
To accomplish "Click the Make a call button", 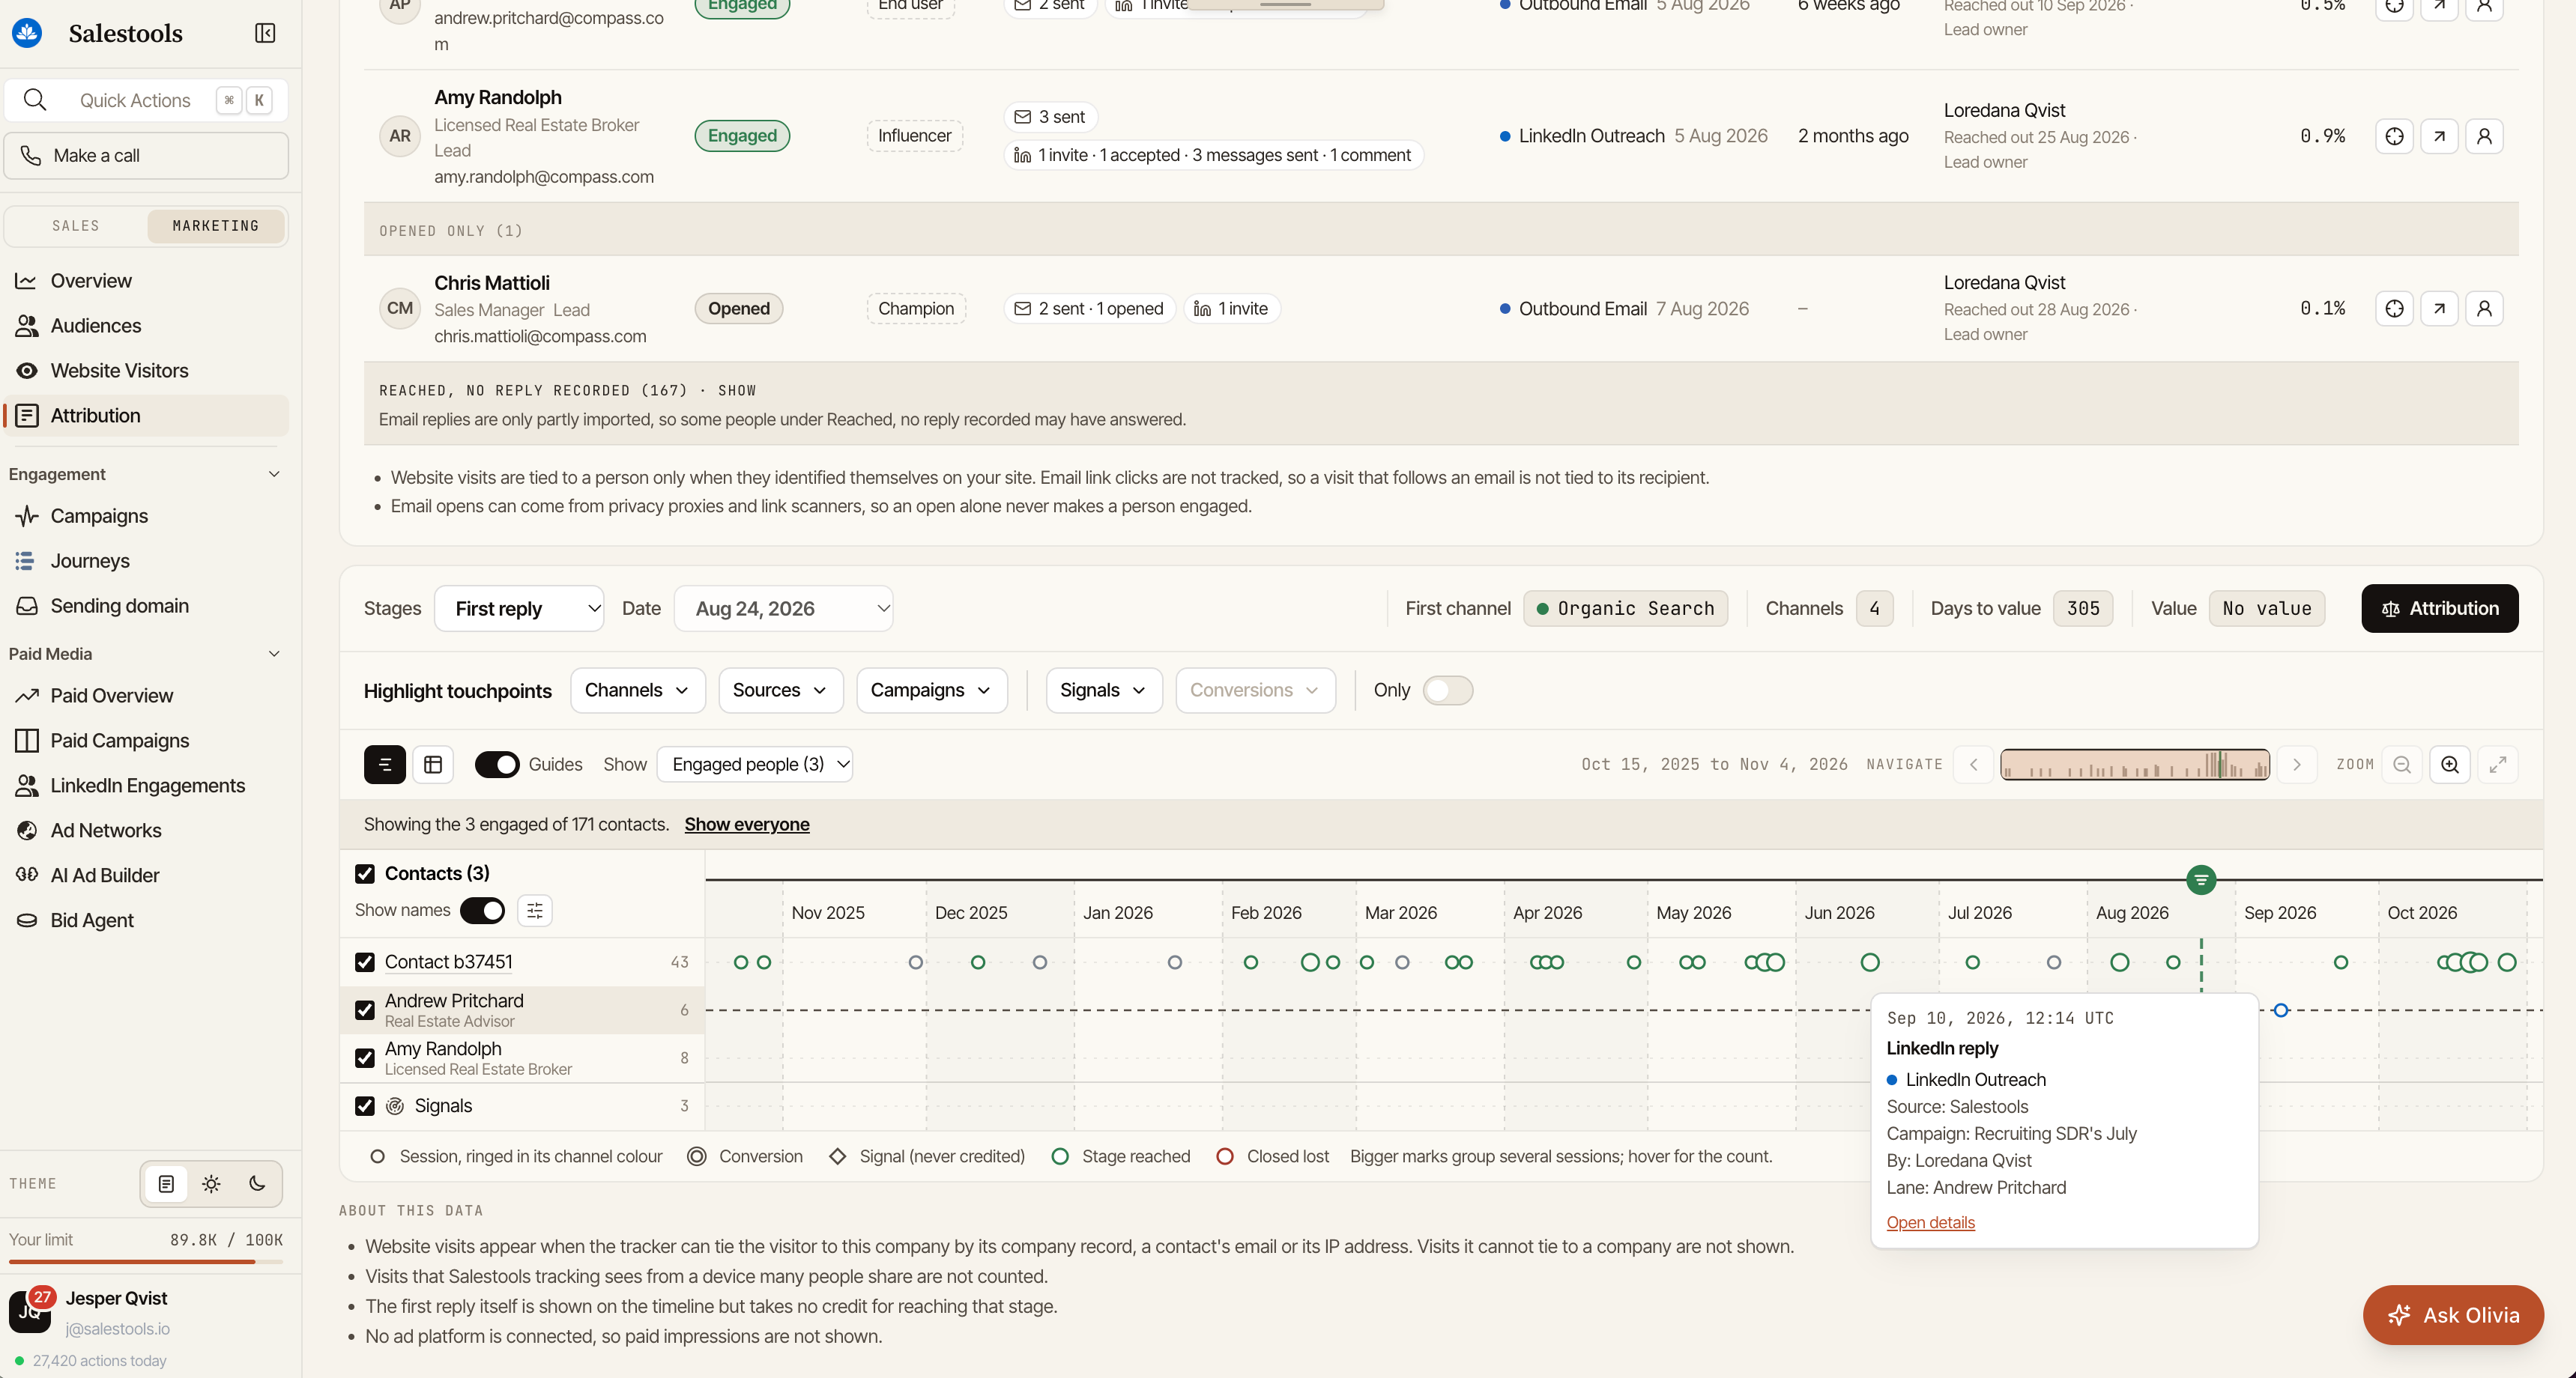I will [x=146, y=156].
